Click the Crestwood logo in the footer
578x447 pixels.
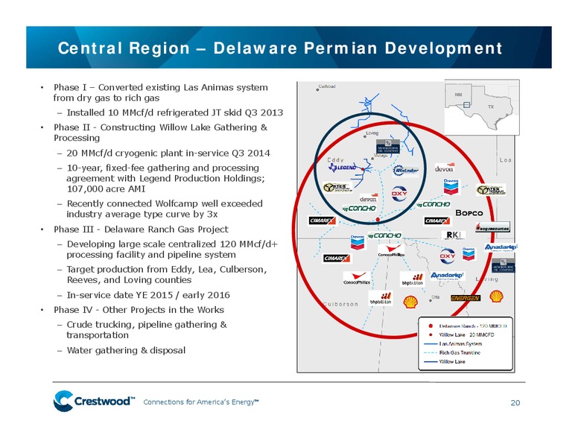coord(95,401)
